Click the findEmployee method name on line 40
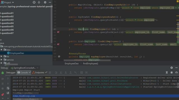This screenshot has height=100, width=179. [x=98, y=29]
